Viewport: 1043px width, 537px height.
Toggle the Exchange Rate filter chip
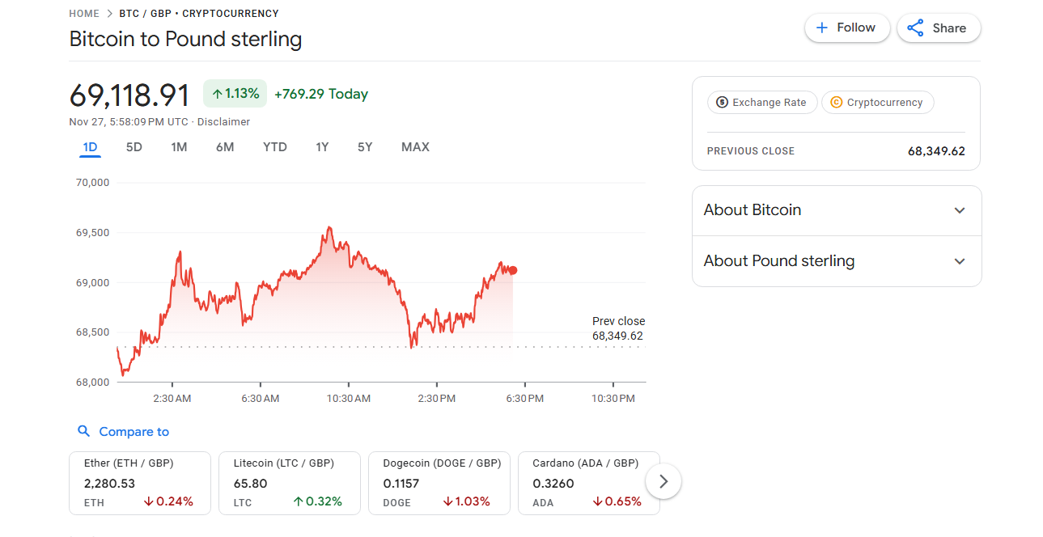(x=761, y=102)
